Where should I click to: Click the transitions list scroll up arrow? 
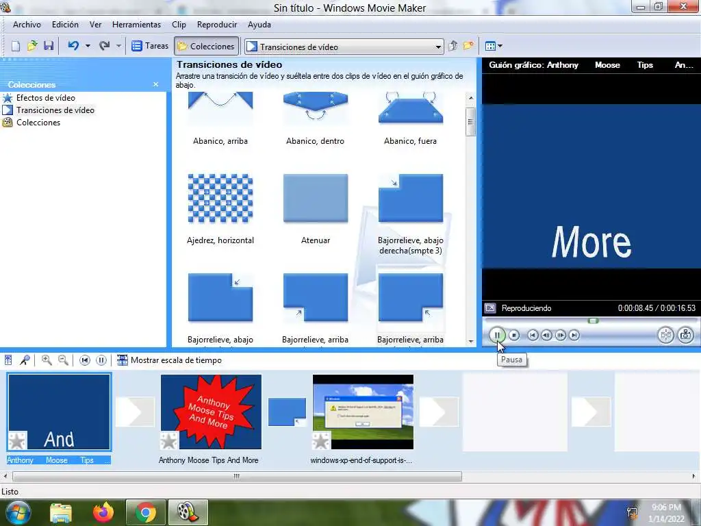(471, 98)
